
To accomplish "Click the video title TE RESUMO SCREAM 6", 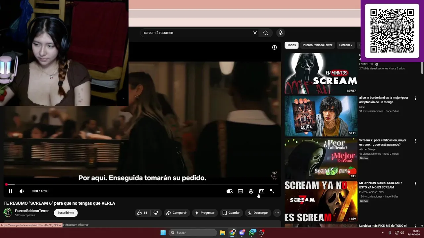I will [59, 203].
